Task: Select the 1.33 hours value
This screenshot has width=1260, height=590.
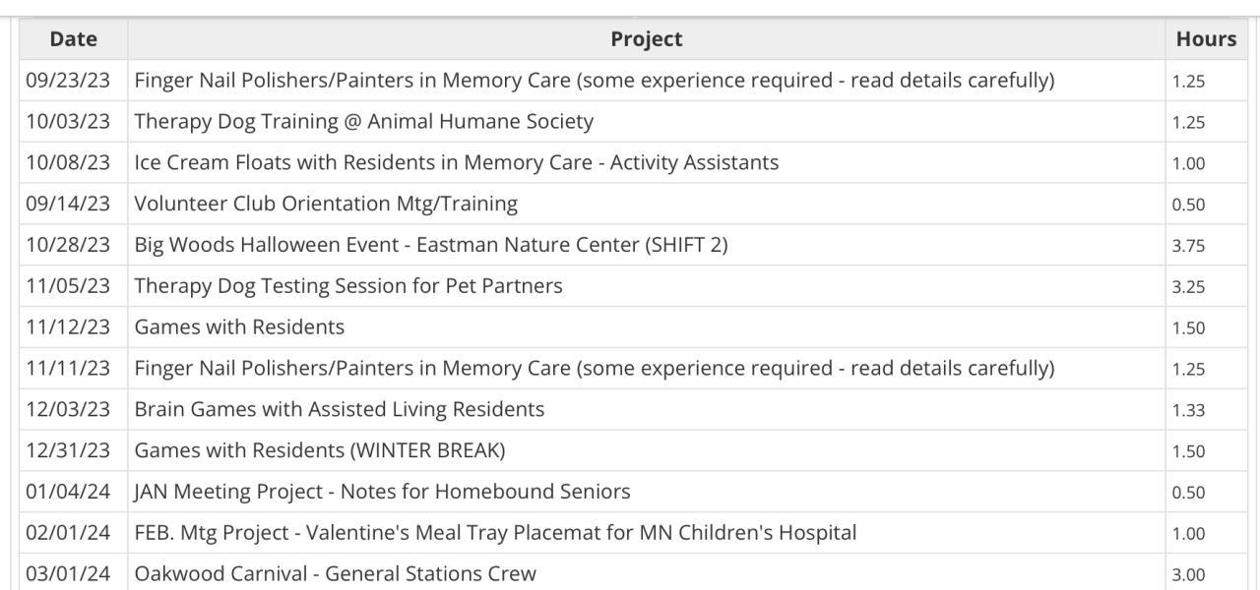Action: (x=1188, y=410)
